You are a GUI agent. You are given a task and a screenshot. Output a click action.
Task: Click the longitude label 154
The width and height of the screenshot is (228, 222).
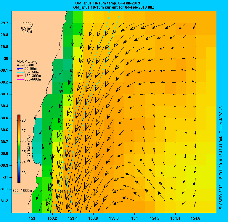tap(134, 218)
